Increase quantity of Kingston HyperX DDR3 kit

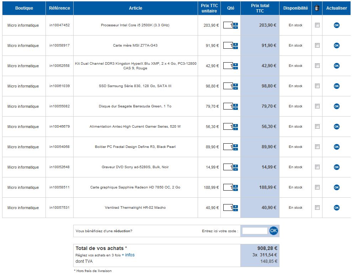tap(235, 64)
